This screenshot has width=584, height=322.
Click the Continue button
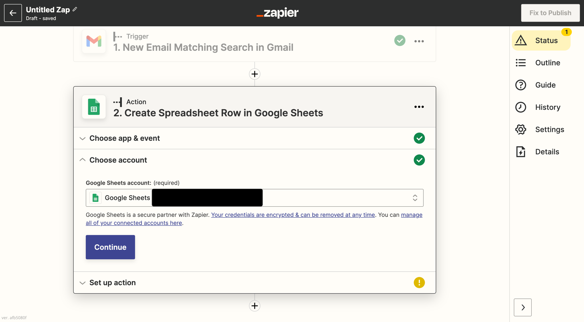tap(110, 247)
